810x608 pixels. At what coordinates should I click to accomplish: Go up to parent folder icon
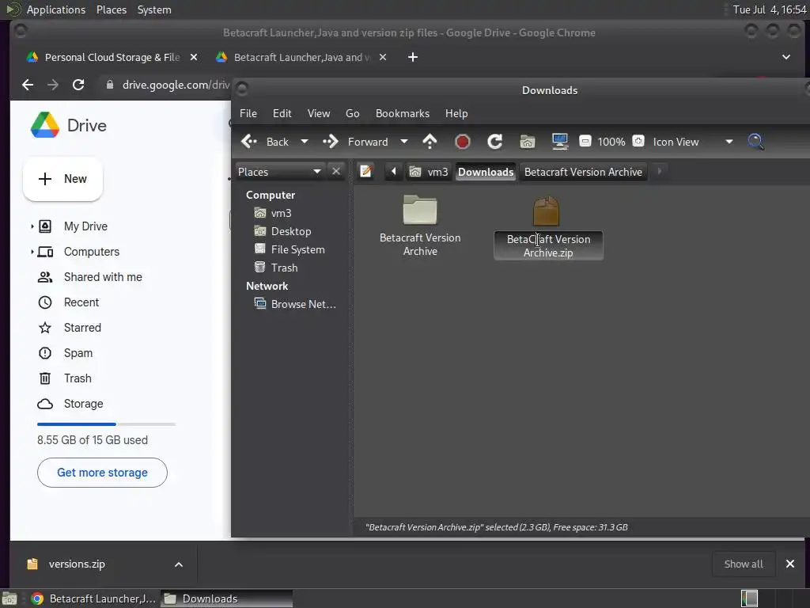point(430,141)
